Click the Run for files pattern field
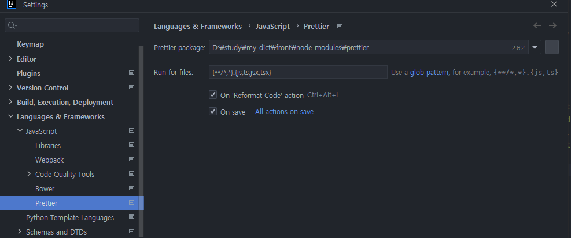Viewport: 571px width, 238px height. coord(298,72)
